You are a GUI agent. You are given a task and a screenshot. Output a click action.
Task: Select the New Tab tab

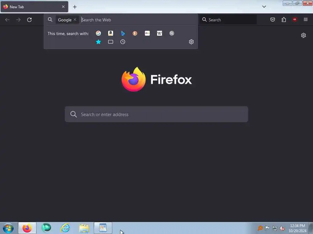click(x=34, y=7)
